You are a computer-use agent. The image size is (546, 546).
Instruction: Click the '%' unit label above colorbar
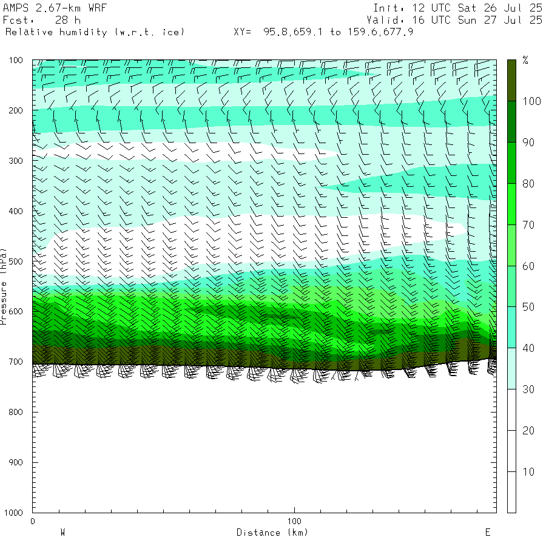click(x=525, y=60)
